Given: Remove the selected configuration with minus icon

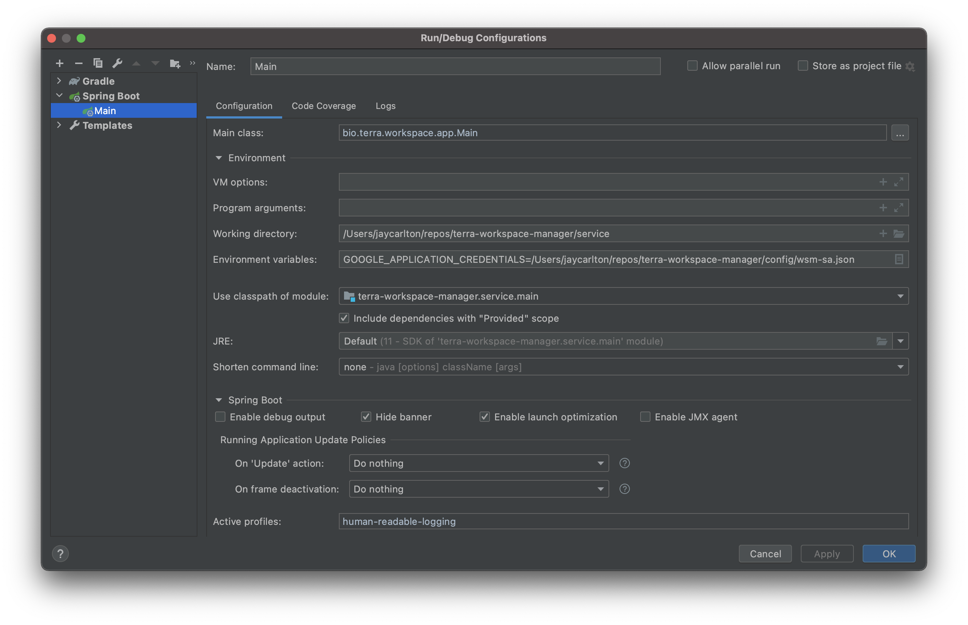Looking at the screenshot, I should click(79, 63).
